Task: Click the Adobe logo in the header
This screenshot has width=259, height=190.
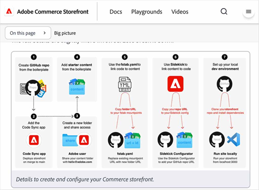Action: (9, 12)
